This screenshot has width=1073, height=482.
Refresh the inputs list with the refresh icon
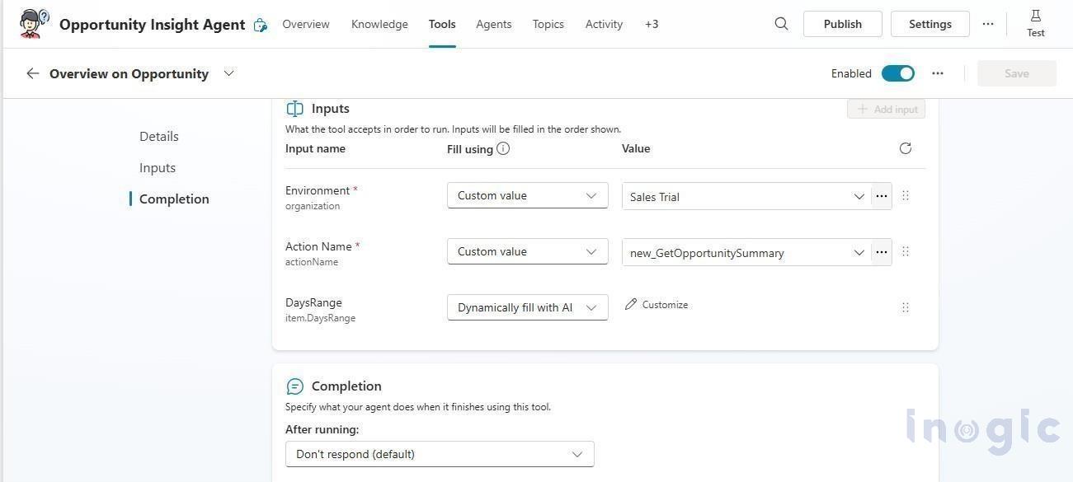pyautogui.click(x=905, y=148)
